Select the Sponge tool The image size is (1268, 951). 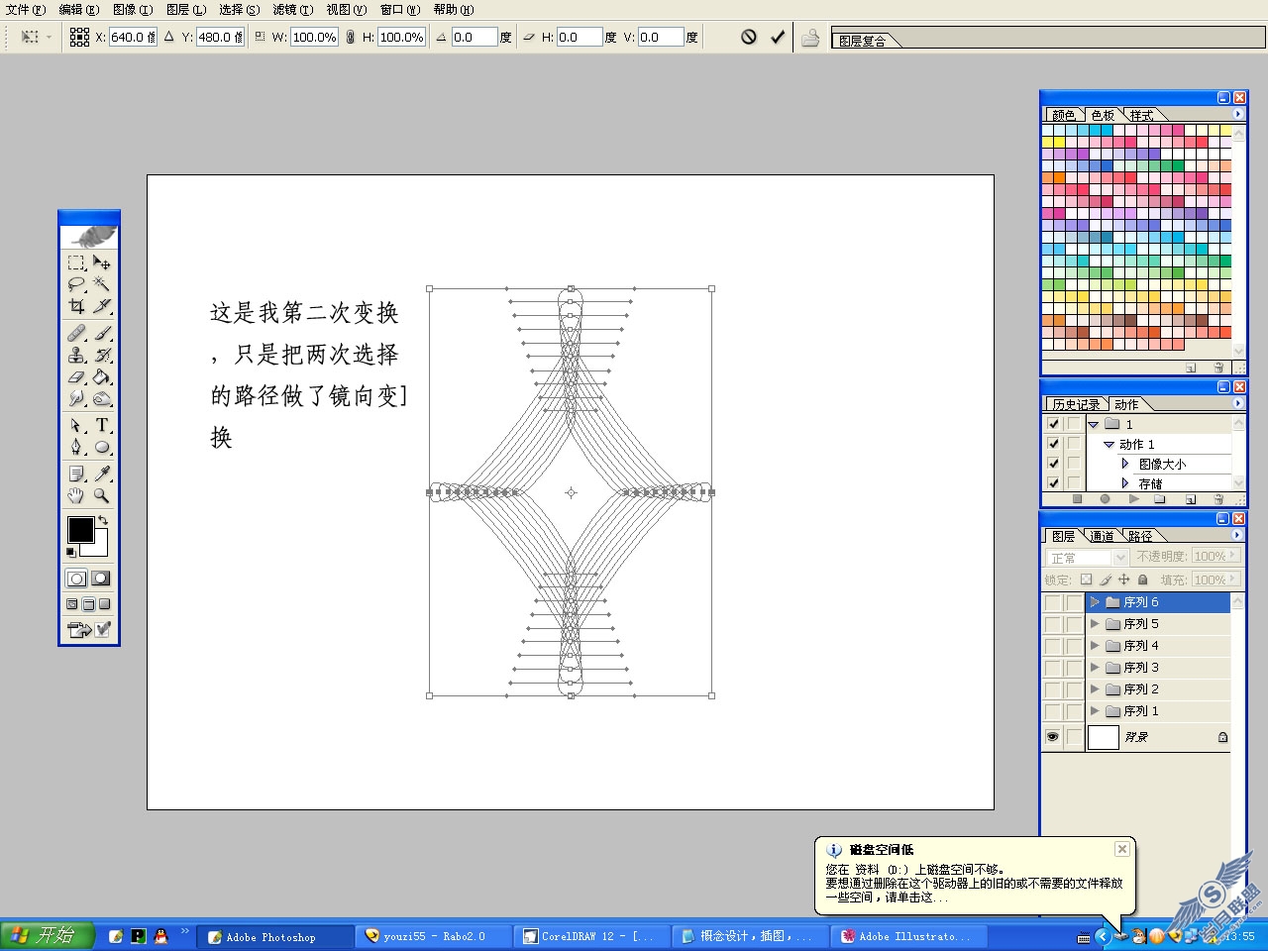click(x=102, y=398)
